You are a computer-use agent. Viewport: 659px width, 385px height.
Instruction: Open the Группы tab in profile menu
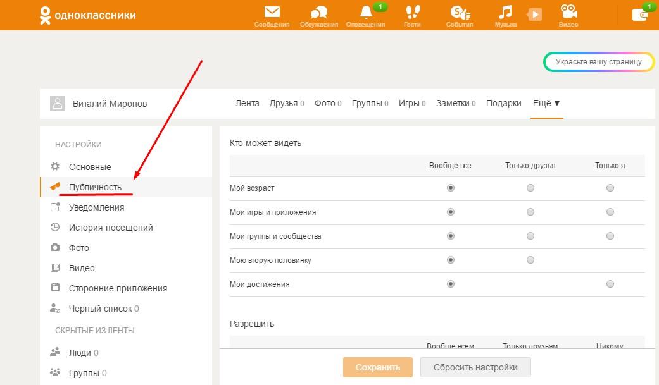tap(370, 103)
